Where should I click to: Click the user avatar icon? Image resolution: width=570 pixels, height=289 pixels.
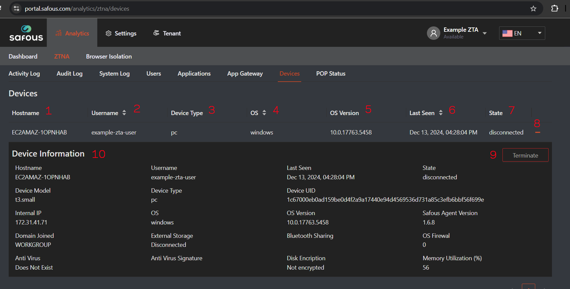click(x=433, y=33)
